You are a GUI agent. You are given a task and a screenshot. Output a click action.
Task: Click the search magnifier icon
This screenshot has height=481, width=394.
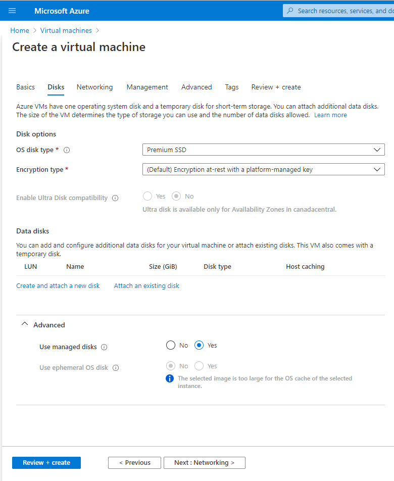pyautogui.click(x=290, y=11)
